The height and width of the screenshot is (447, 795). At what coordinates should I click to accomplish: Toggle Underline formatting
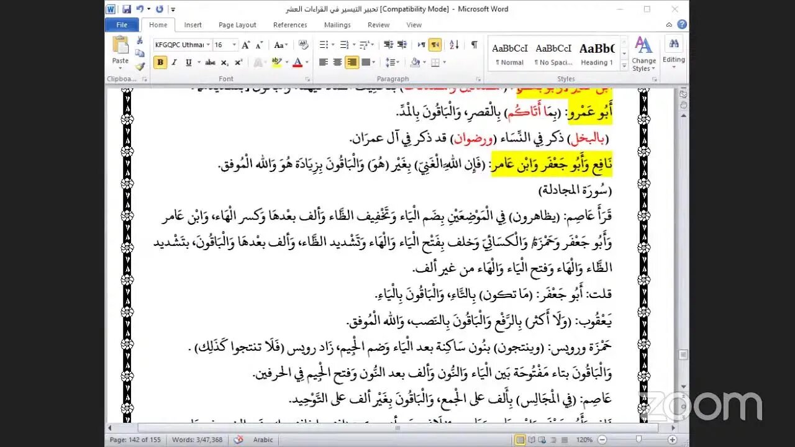coord(189,62)
